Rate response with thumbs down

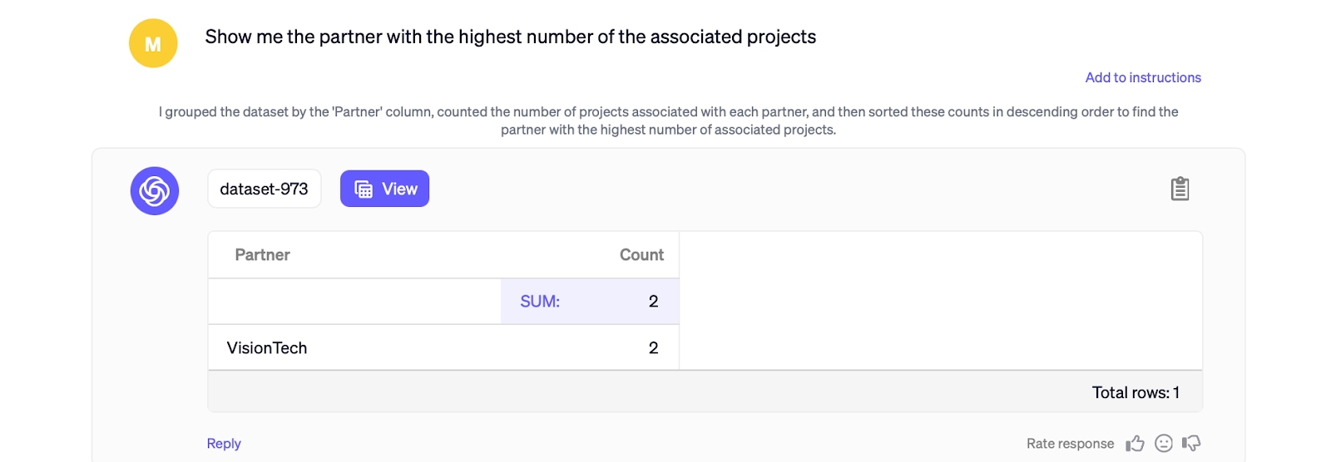[x=1191, y=444]
